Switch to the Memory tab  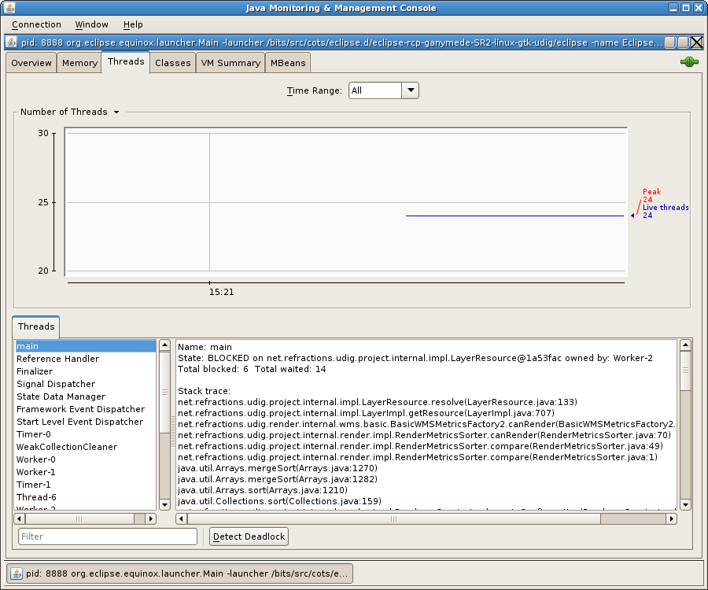(x=79, y=63)
